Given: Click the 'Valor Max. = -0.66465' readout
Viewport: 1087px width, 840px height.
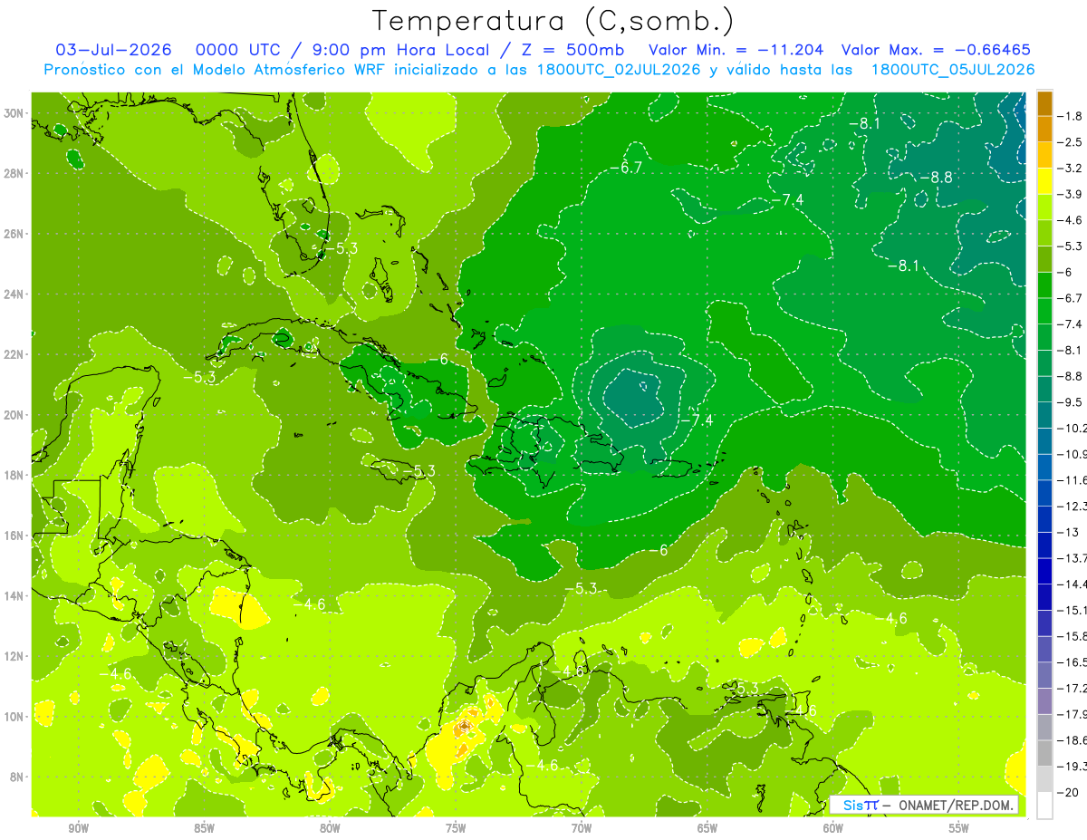Looking at the screenshot, I should pos(936,50).
